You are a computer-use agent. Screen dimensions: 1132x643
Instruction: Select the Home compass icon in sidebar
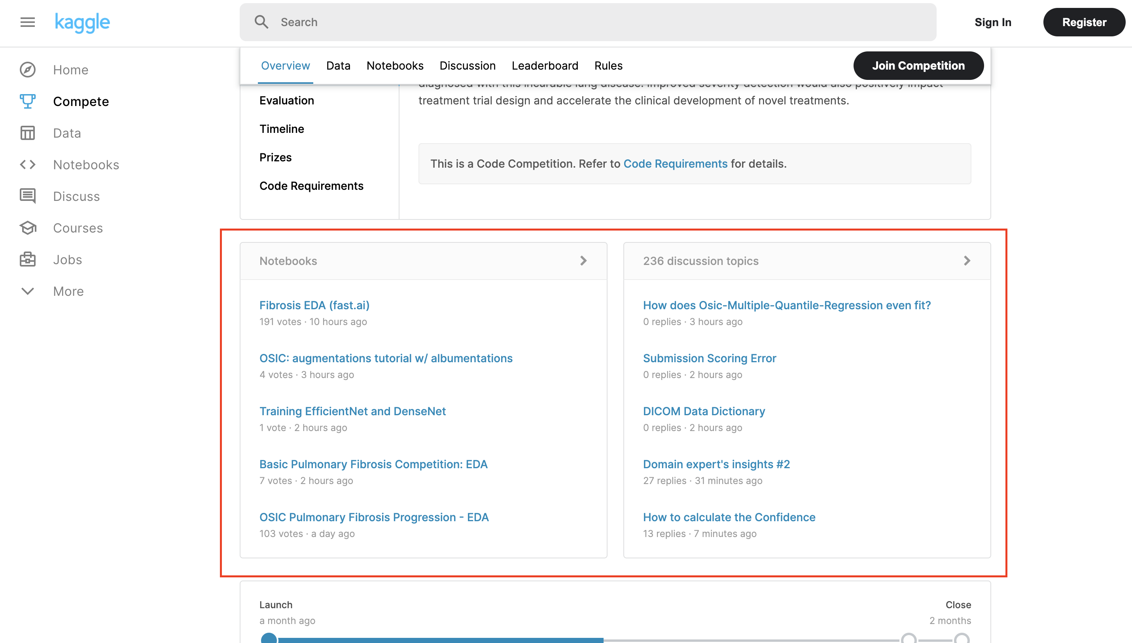(x=27, y=69)
